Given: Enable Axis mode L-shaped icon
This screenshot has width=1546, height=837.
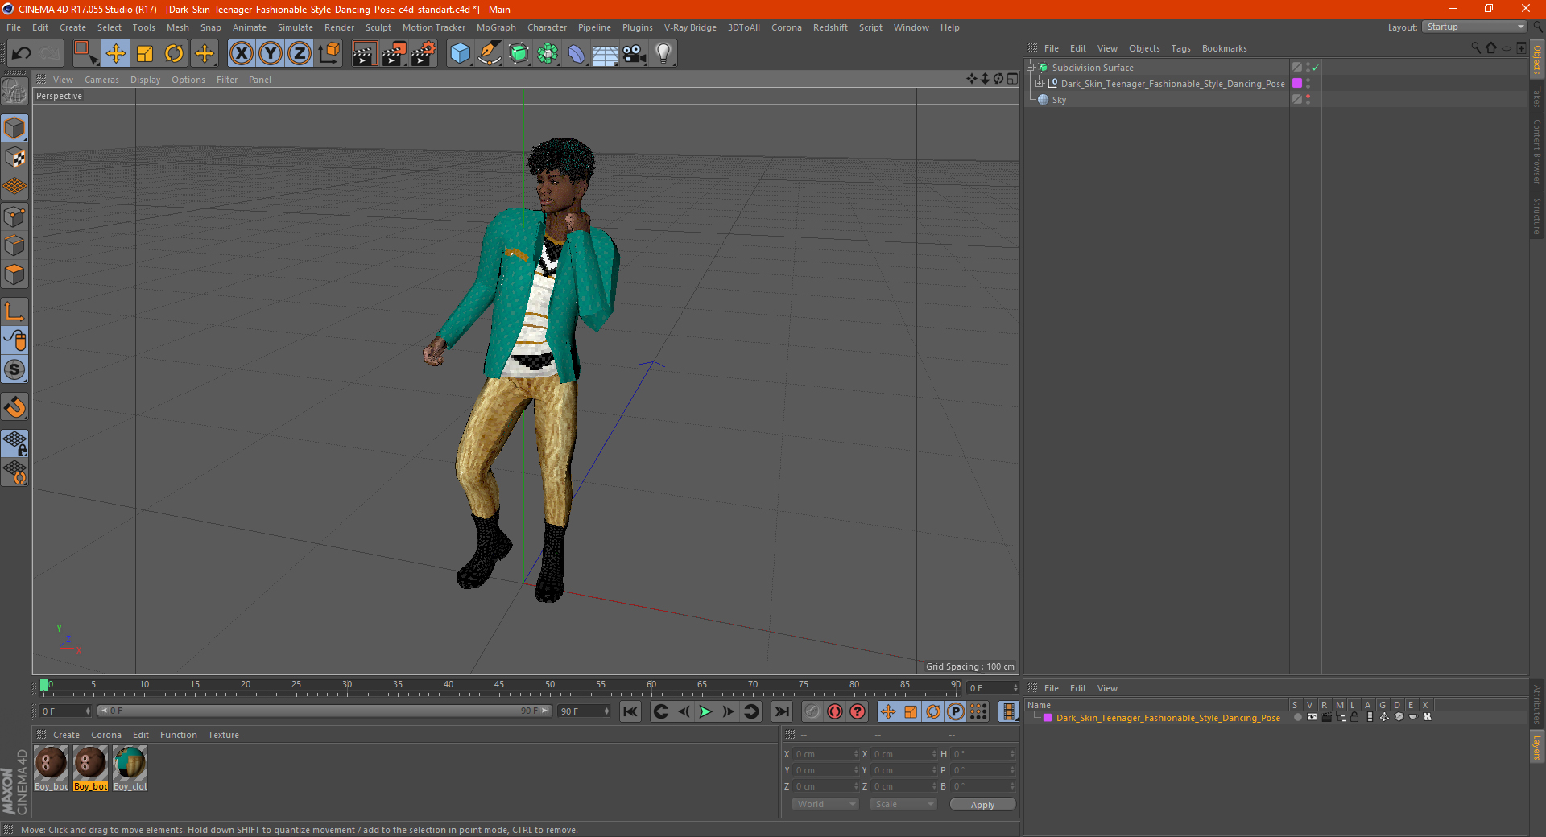Looking at the screenshot, I should click(x=14, y=311).
